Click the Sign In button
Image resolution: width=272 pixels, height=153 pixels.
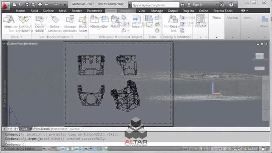click(x=195, y=5)
